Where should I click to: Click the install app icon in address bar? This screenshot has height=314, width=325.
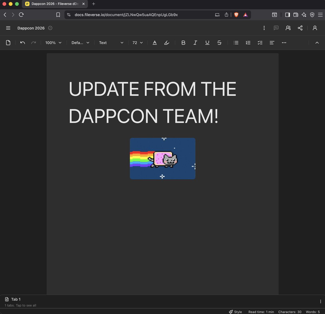(x=217, y=15)
